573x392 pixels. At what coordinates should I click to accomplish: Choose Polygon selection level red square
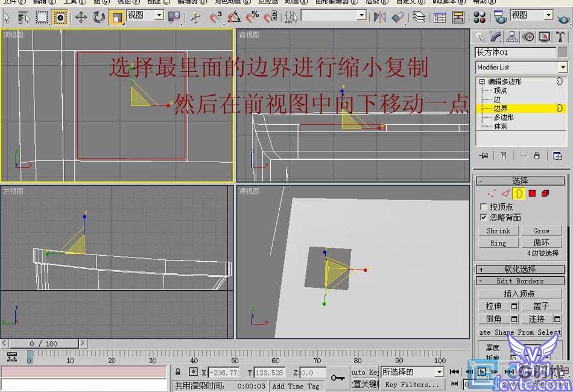tap(532, 194)
